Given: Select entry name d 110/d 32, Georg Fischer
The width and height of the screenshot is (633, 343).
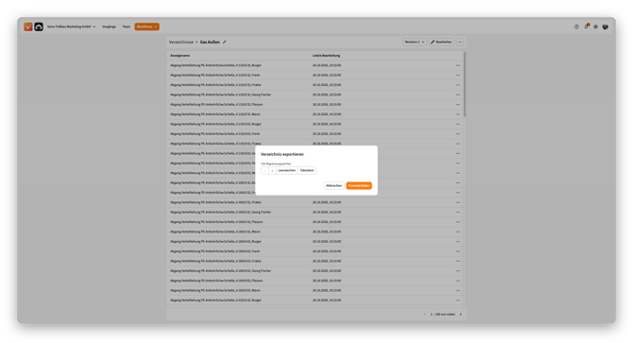Looking at the screenshot, I should click(x=220, y=94).
